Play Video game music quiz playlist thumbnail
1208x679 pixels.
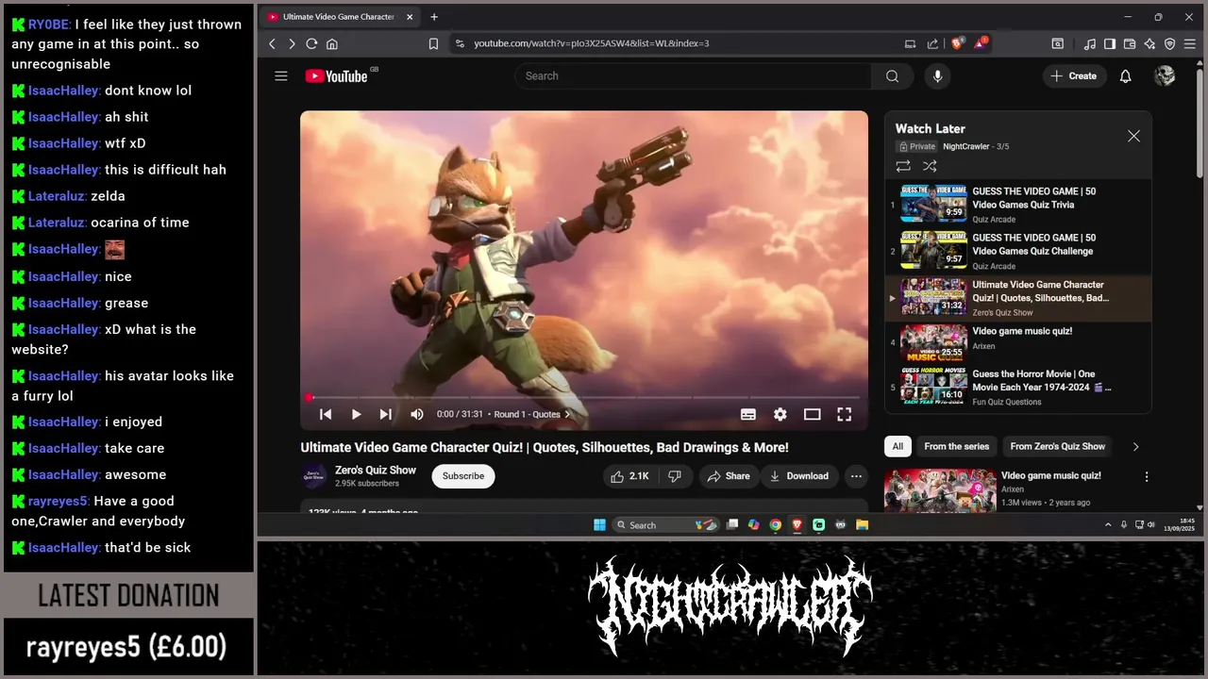(933, 343)
